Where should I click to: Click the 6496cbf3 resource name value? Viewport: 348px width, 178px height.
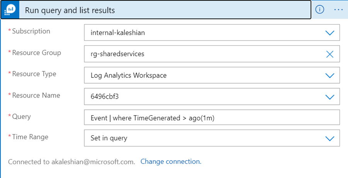105,97
